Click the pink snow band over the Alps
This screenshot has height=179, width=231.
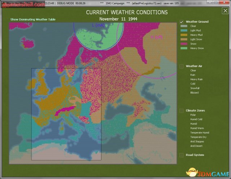tap(65, 110)
